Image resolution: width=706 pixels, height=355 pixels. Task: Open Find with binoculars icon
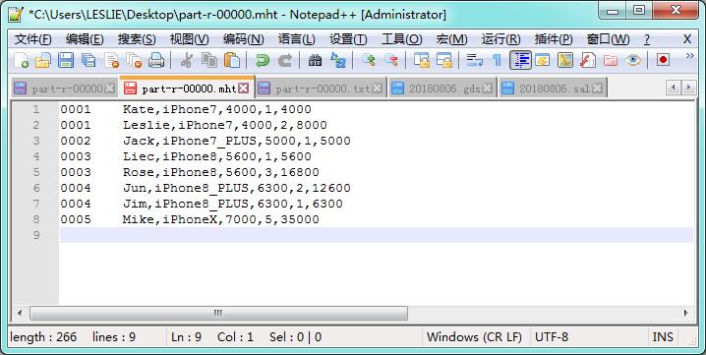(316, 60)
